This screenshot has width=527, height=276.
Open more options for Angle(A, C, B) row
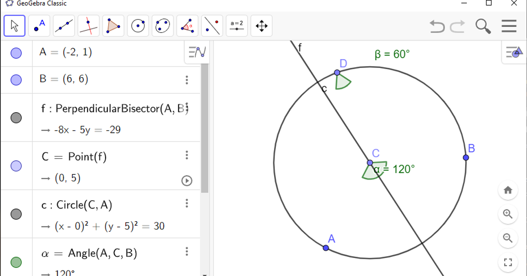(187, 251)
